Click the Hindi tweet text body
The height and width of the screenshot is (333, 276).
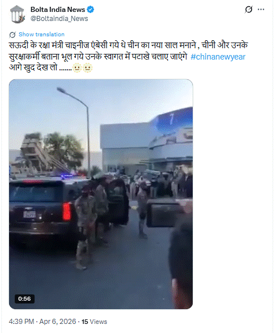[x=128, y=57]
